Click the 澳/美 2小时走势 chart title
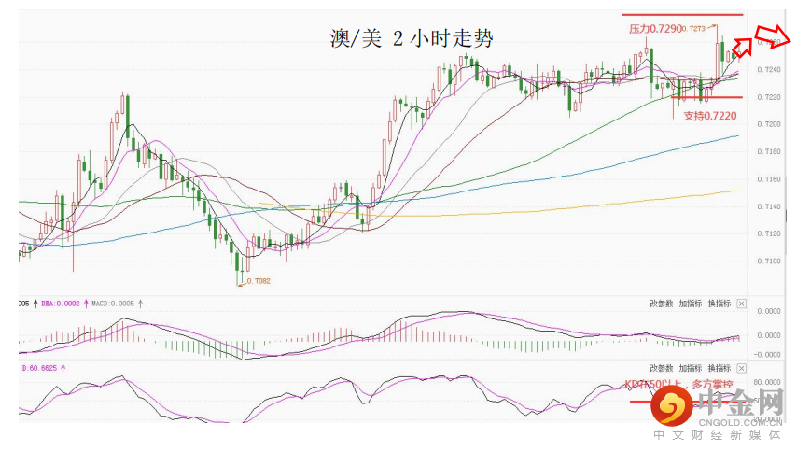The image size is (797, 452). pos(412,38)
